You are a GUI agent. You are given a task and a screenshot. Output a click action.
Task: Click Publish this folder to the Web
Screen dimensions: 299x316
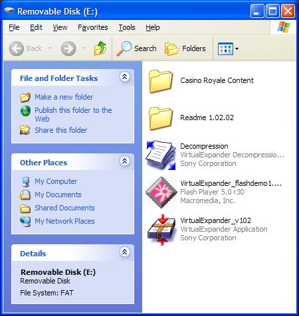pyautogui.click(x=73, y=114)
